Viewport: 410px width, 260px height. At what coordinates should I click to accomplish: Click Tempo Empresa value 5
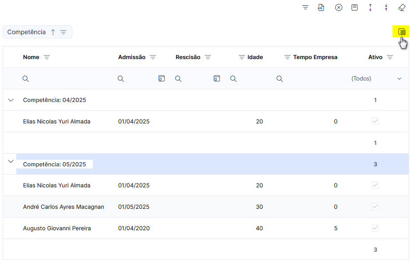point(336,228)
